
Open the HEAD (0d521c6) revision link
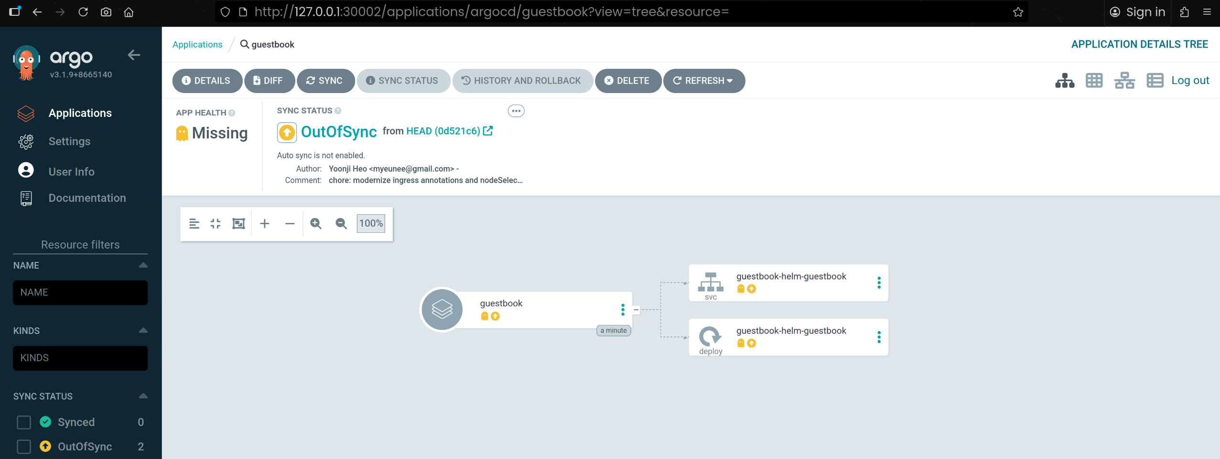(x=443, y=131)
